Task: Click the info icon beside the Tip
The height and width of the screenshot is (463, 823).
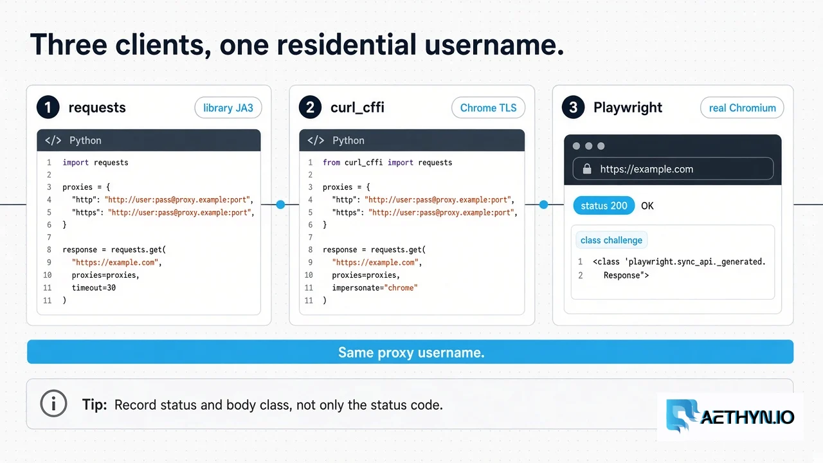Action: (53, 404)
